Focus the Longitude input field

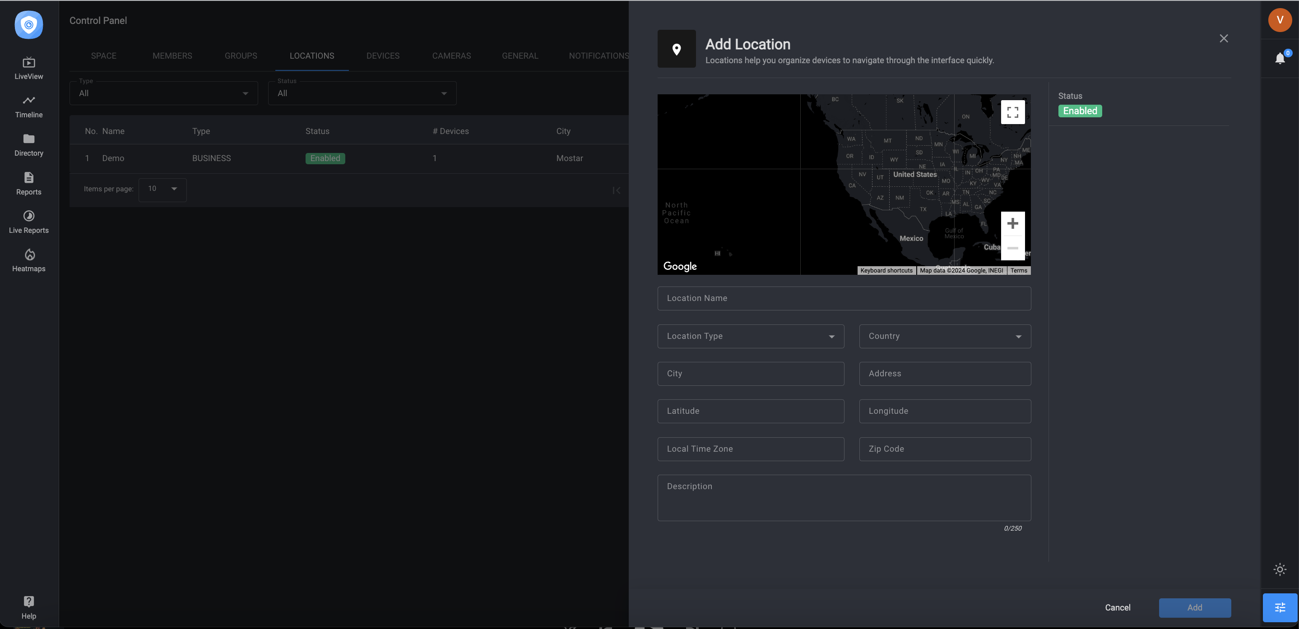(945, 411)
